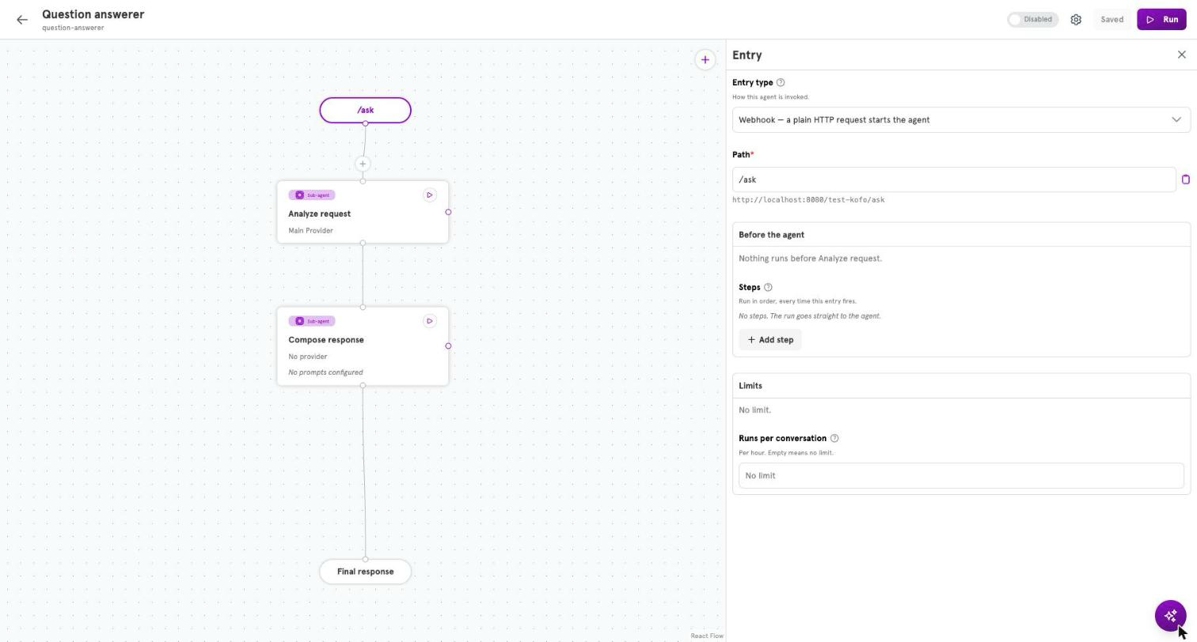
Task: Open the Entry type dropdown
Action: (x=961, y=120)
